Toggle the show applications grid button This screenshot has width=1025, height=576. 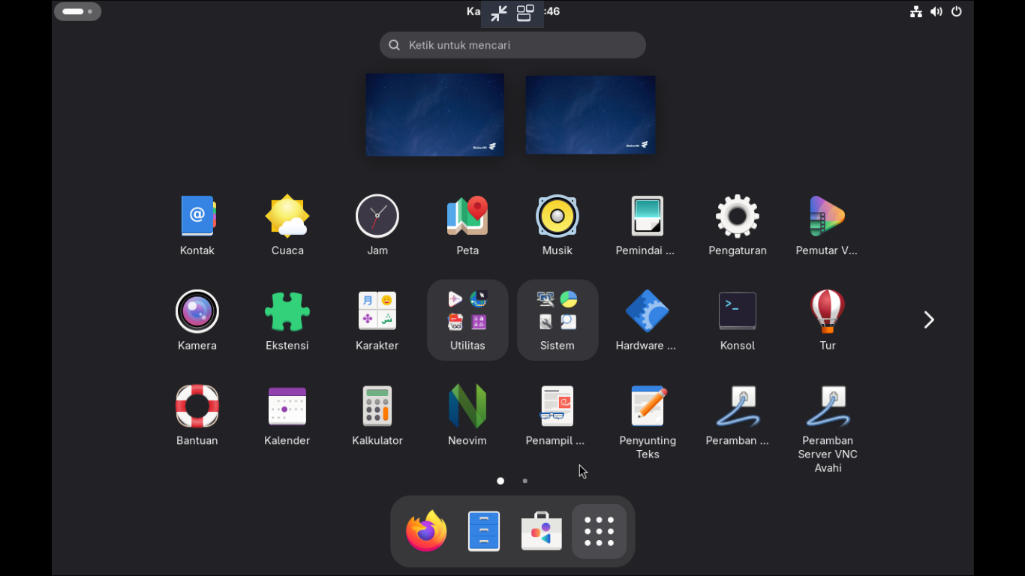(600, 531)
